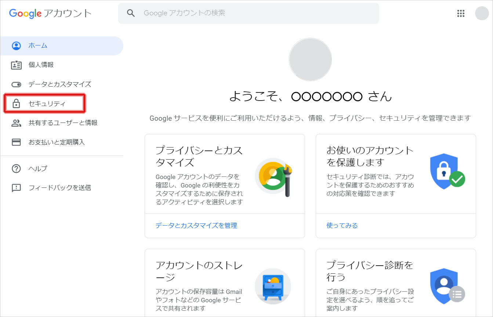Screen dimensions: 493x317
Task: Click the お使いのアカウントを保護します heading
Action: pyautogui.click(x=370, y=156)
